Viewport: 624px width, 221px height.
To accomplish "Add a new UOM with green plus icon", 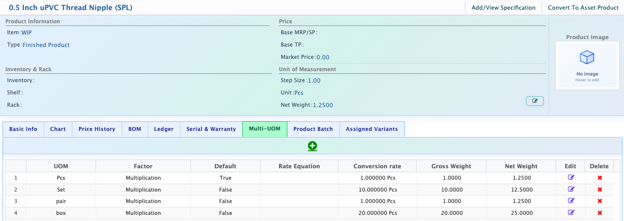I will pyautogui.click(x=312, y=146).
